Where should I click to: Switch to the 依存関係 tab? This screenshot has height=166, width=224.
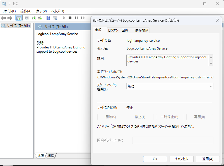click(141, 30)
